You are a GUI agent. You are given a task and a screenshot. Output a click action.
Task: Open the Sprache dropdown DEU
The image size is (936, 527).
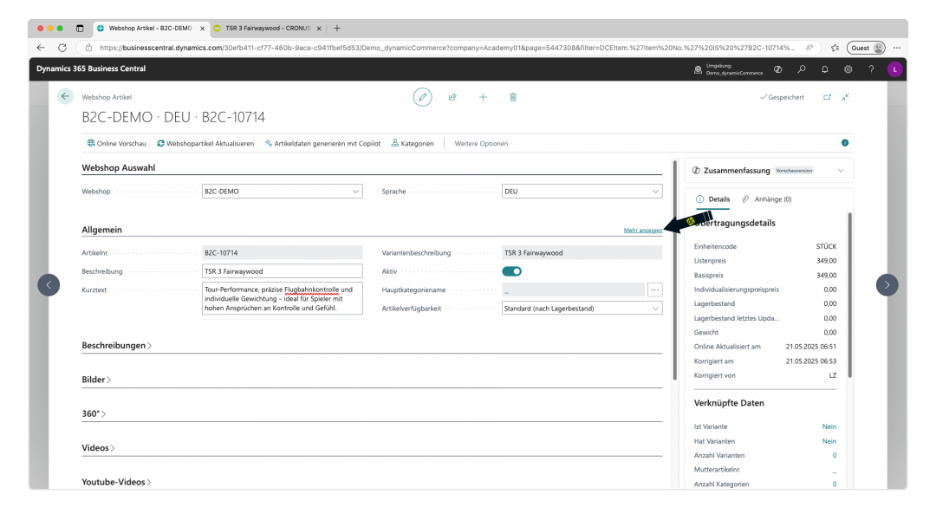582,192
